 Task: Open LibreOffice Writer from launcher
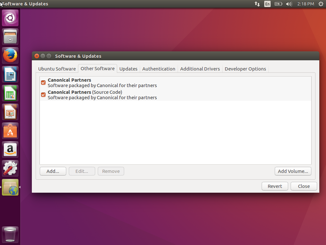coord(10,74)
